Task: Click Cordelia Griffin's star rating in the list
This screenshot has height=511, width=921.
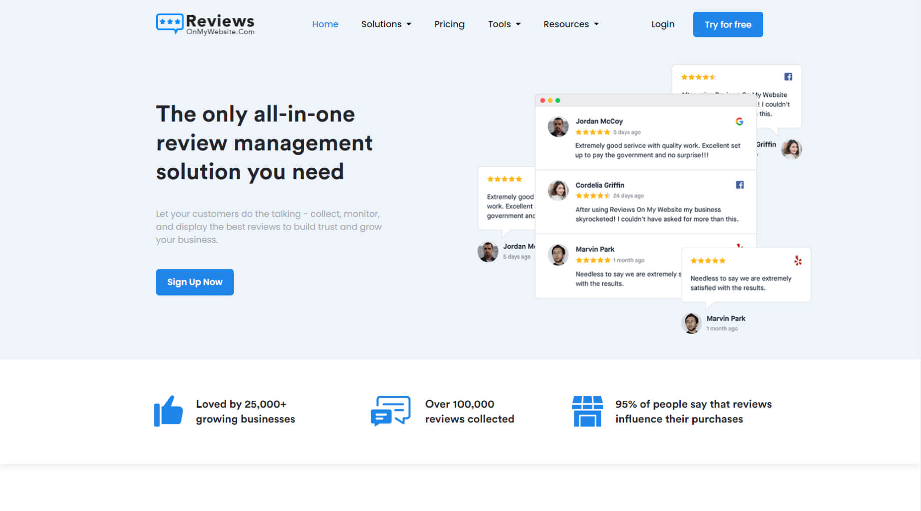Action: pyautogui.click(x=593, y=196)
